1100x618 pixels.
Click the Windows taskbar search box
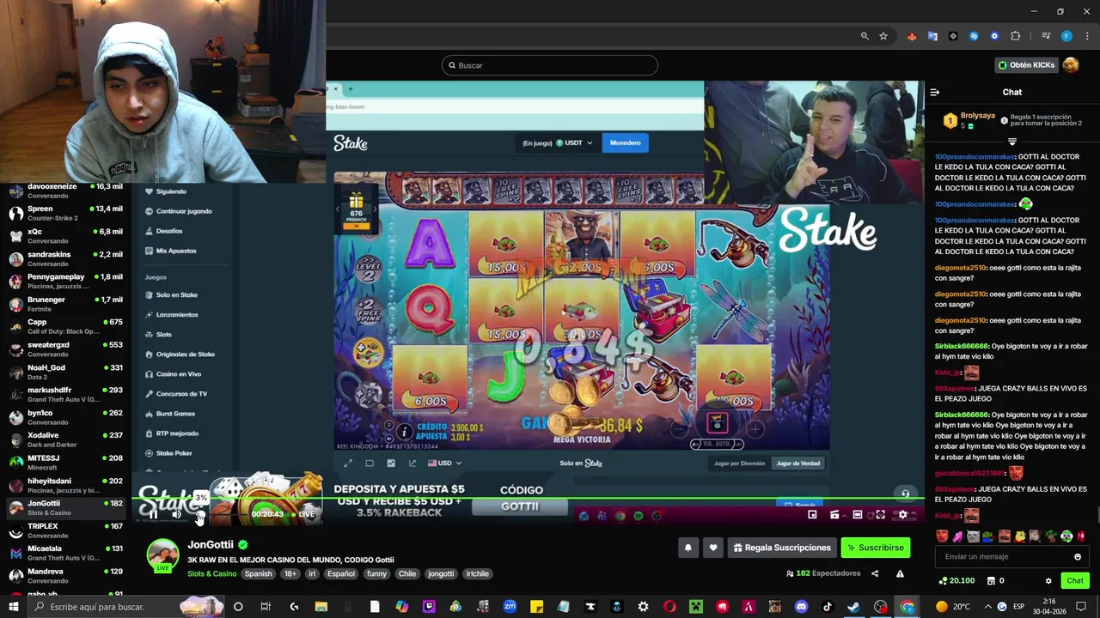click(127, 607)
